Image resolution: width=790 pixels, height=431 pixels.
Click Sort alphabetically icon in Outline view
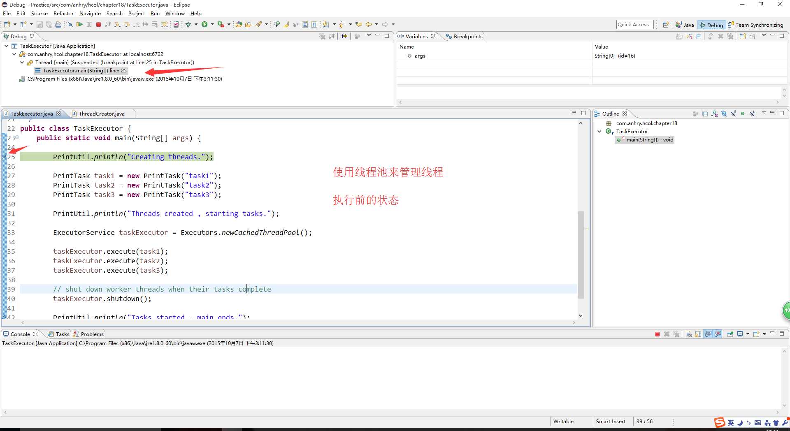tap(714, 114)
